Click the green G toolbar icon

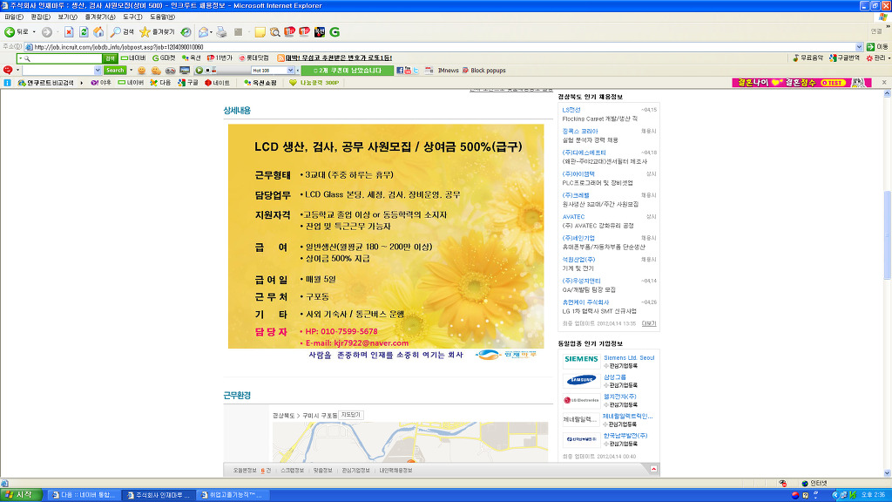pos(334,32)
